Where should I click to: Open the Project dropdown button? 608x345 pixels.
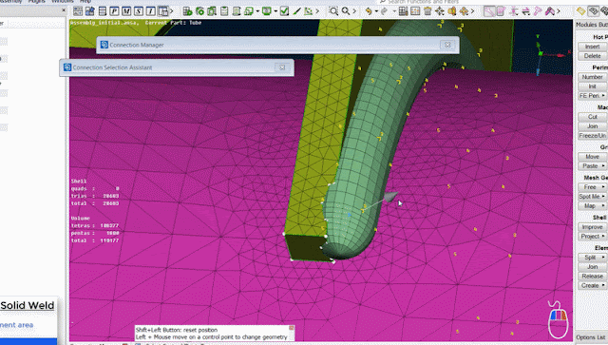[593, 237]
